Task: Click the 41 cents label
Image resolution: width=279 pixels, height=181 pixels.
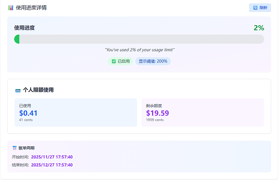Action: point(26,120)
